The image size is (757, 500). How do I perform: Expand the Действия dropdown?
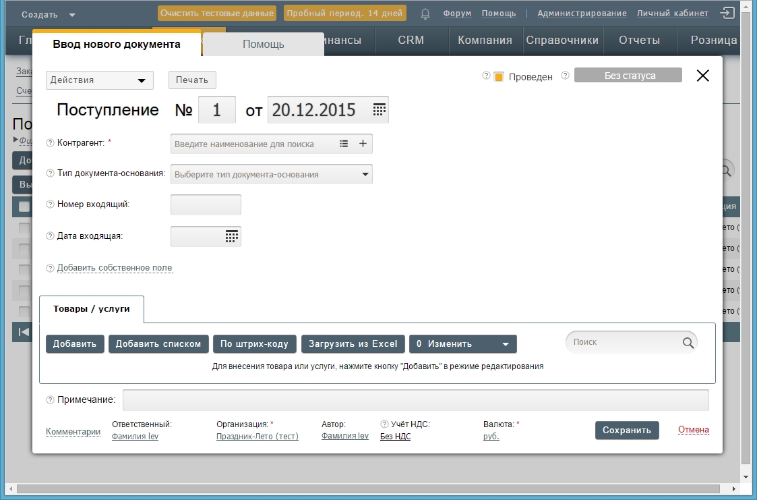pos(100,80)
